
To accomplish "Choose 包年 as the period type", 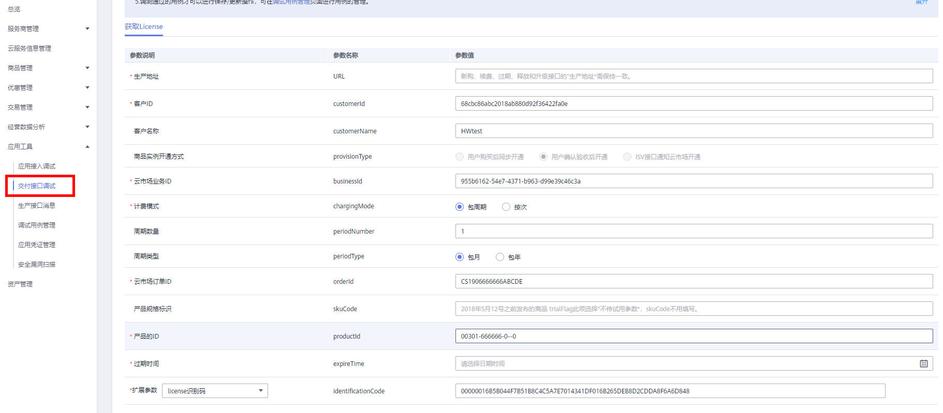I will click(500, 257).
